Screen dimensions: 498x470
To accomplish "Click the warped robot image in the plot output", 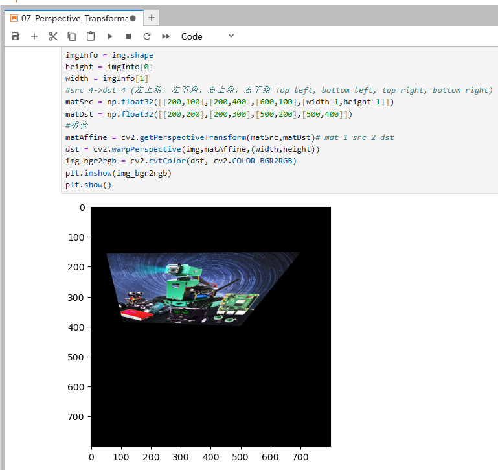I will (x=203, y=288).
